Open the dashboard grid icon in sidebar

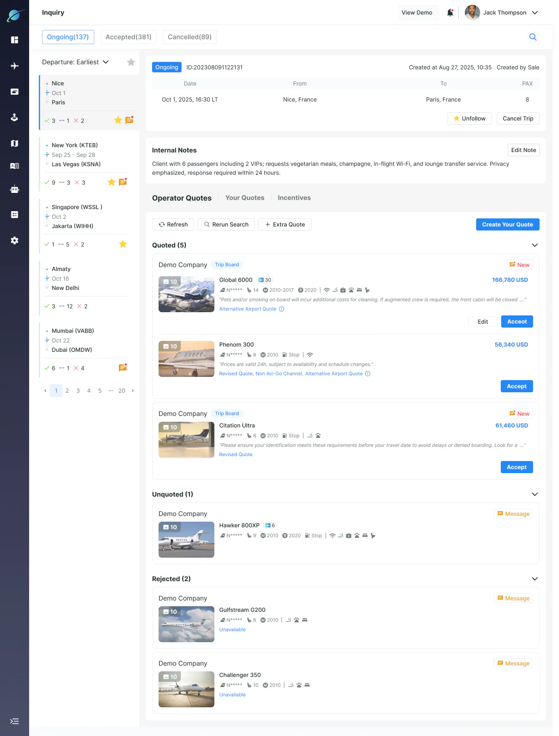point(15,40)
